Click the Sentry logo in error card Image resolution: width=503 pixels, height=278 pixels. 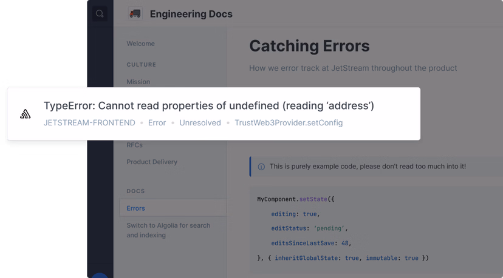pos(26,114)
